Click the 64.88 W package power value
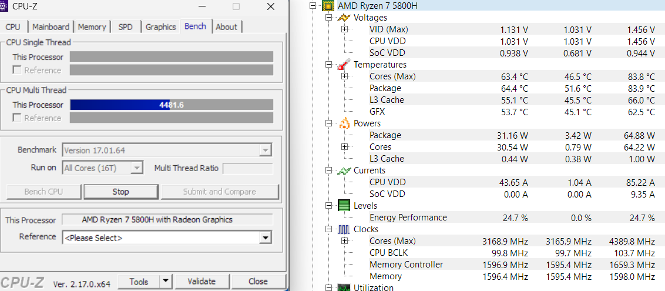Image resolution: width=665 pixels, height=291 pixels. point(639,135)
